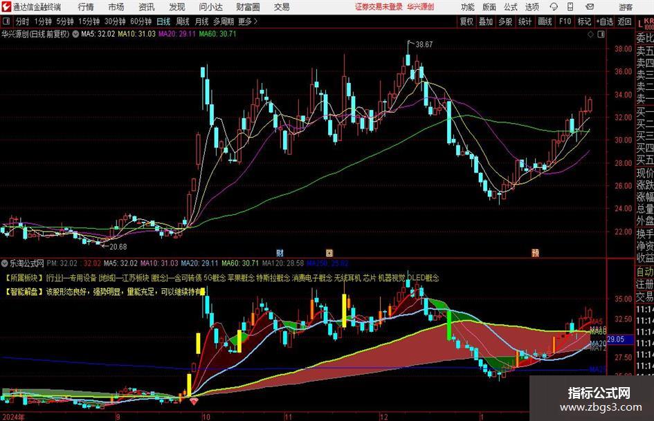Toggle the right side panel icon
Screen dimensions: 654x421
pyautogui.click(x=601, y=35)
